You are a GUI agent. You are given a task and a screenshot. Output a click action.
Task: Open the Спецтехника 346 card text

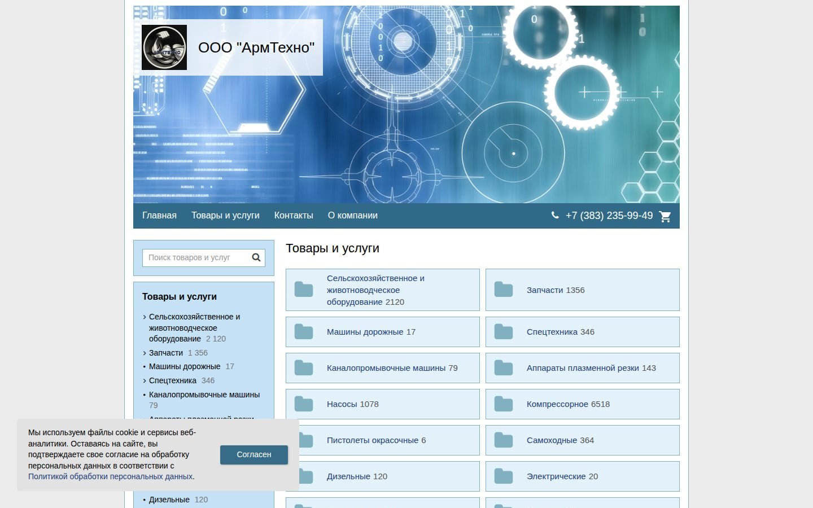pyautogui.click(x=561, y=332)
